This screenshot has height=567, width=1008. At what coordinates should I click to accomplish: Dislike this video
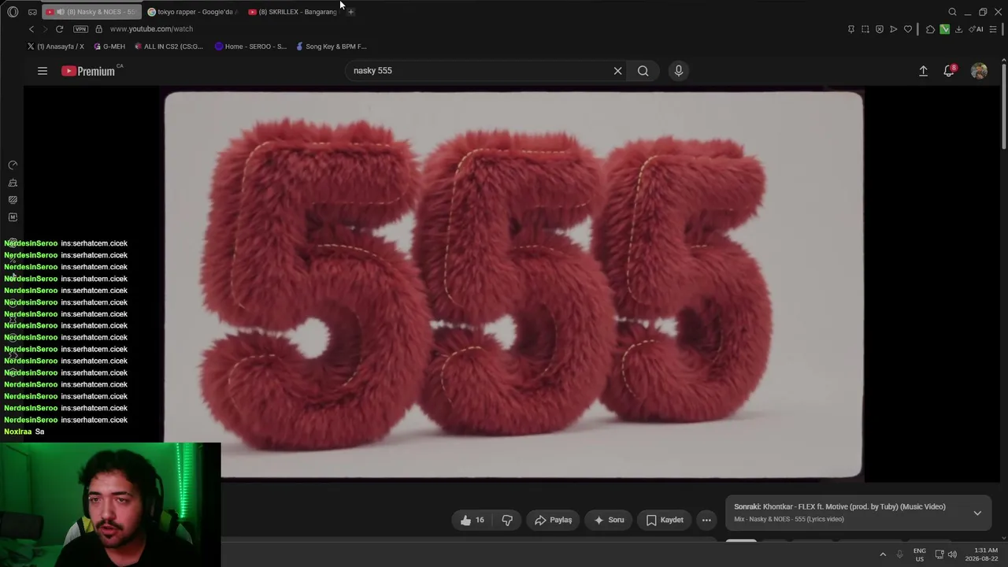(x=507, y=520)
